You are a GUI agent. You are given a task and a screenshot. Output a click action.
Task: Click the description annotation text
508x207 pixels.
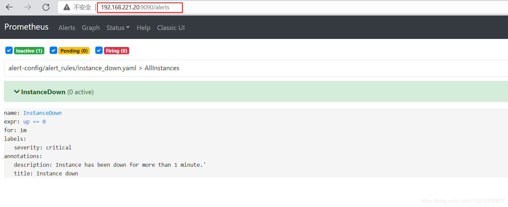point(110,165)
